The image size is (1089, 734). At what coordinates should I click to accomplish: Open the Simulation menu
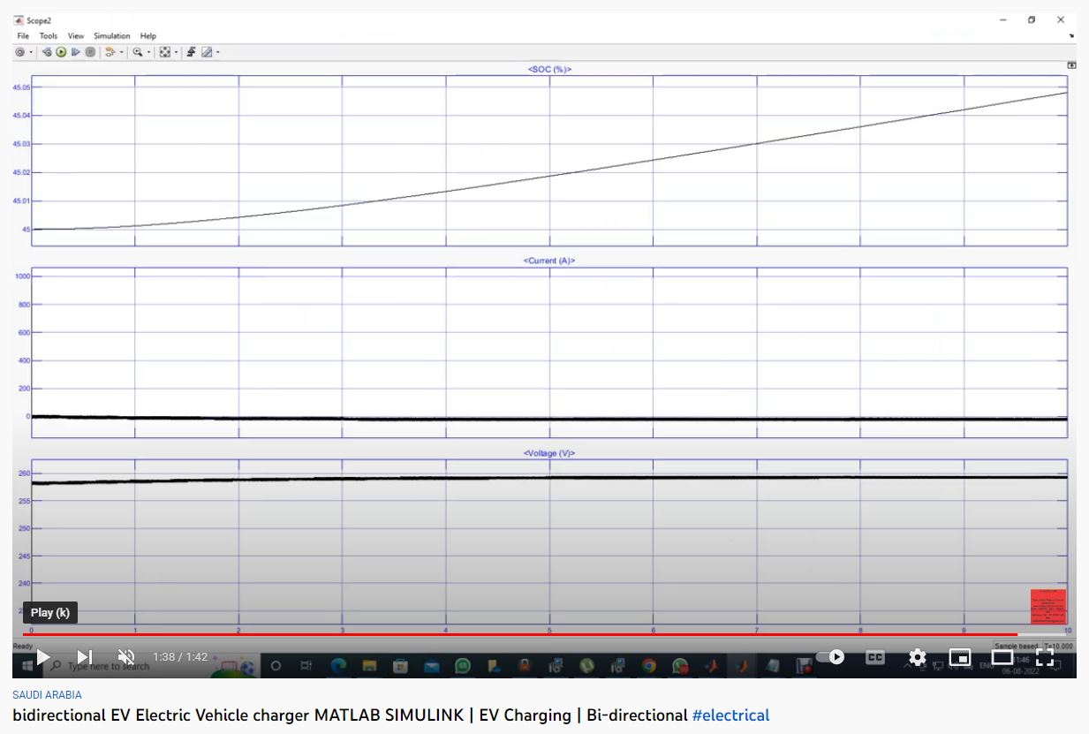click(111, 36)
